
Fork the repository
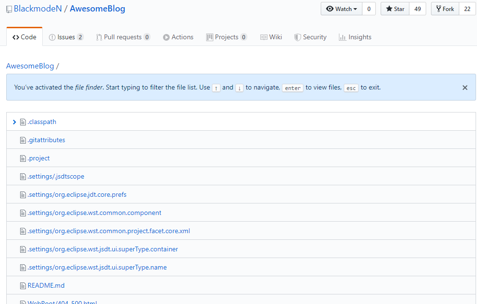[445, 9]
